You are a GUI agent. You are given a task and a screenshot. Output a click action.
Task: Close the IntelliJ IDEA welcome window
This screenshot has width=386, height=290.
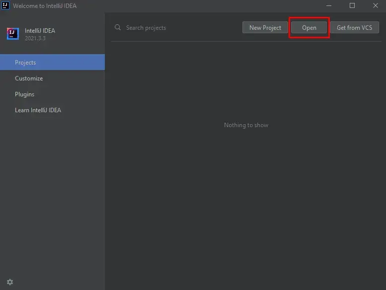pyautogui.click(x=375, y=6)
